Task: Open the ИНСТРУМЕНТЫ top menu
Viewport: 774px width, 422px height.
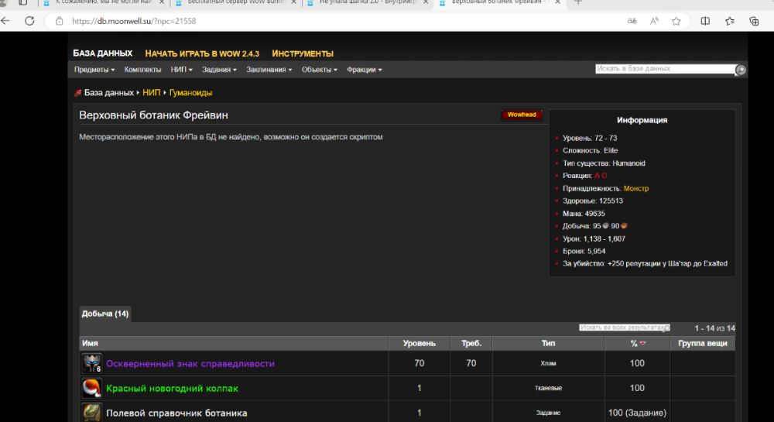Action: (303, 53)
